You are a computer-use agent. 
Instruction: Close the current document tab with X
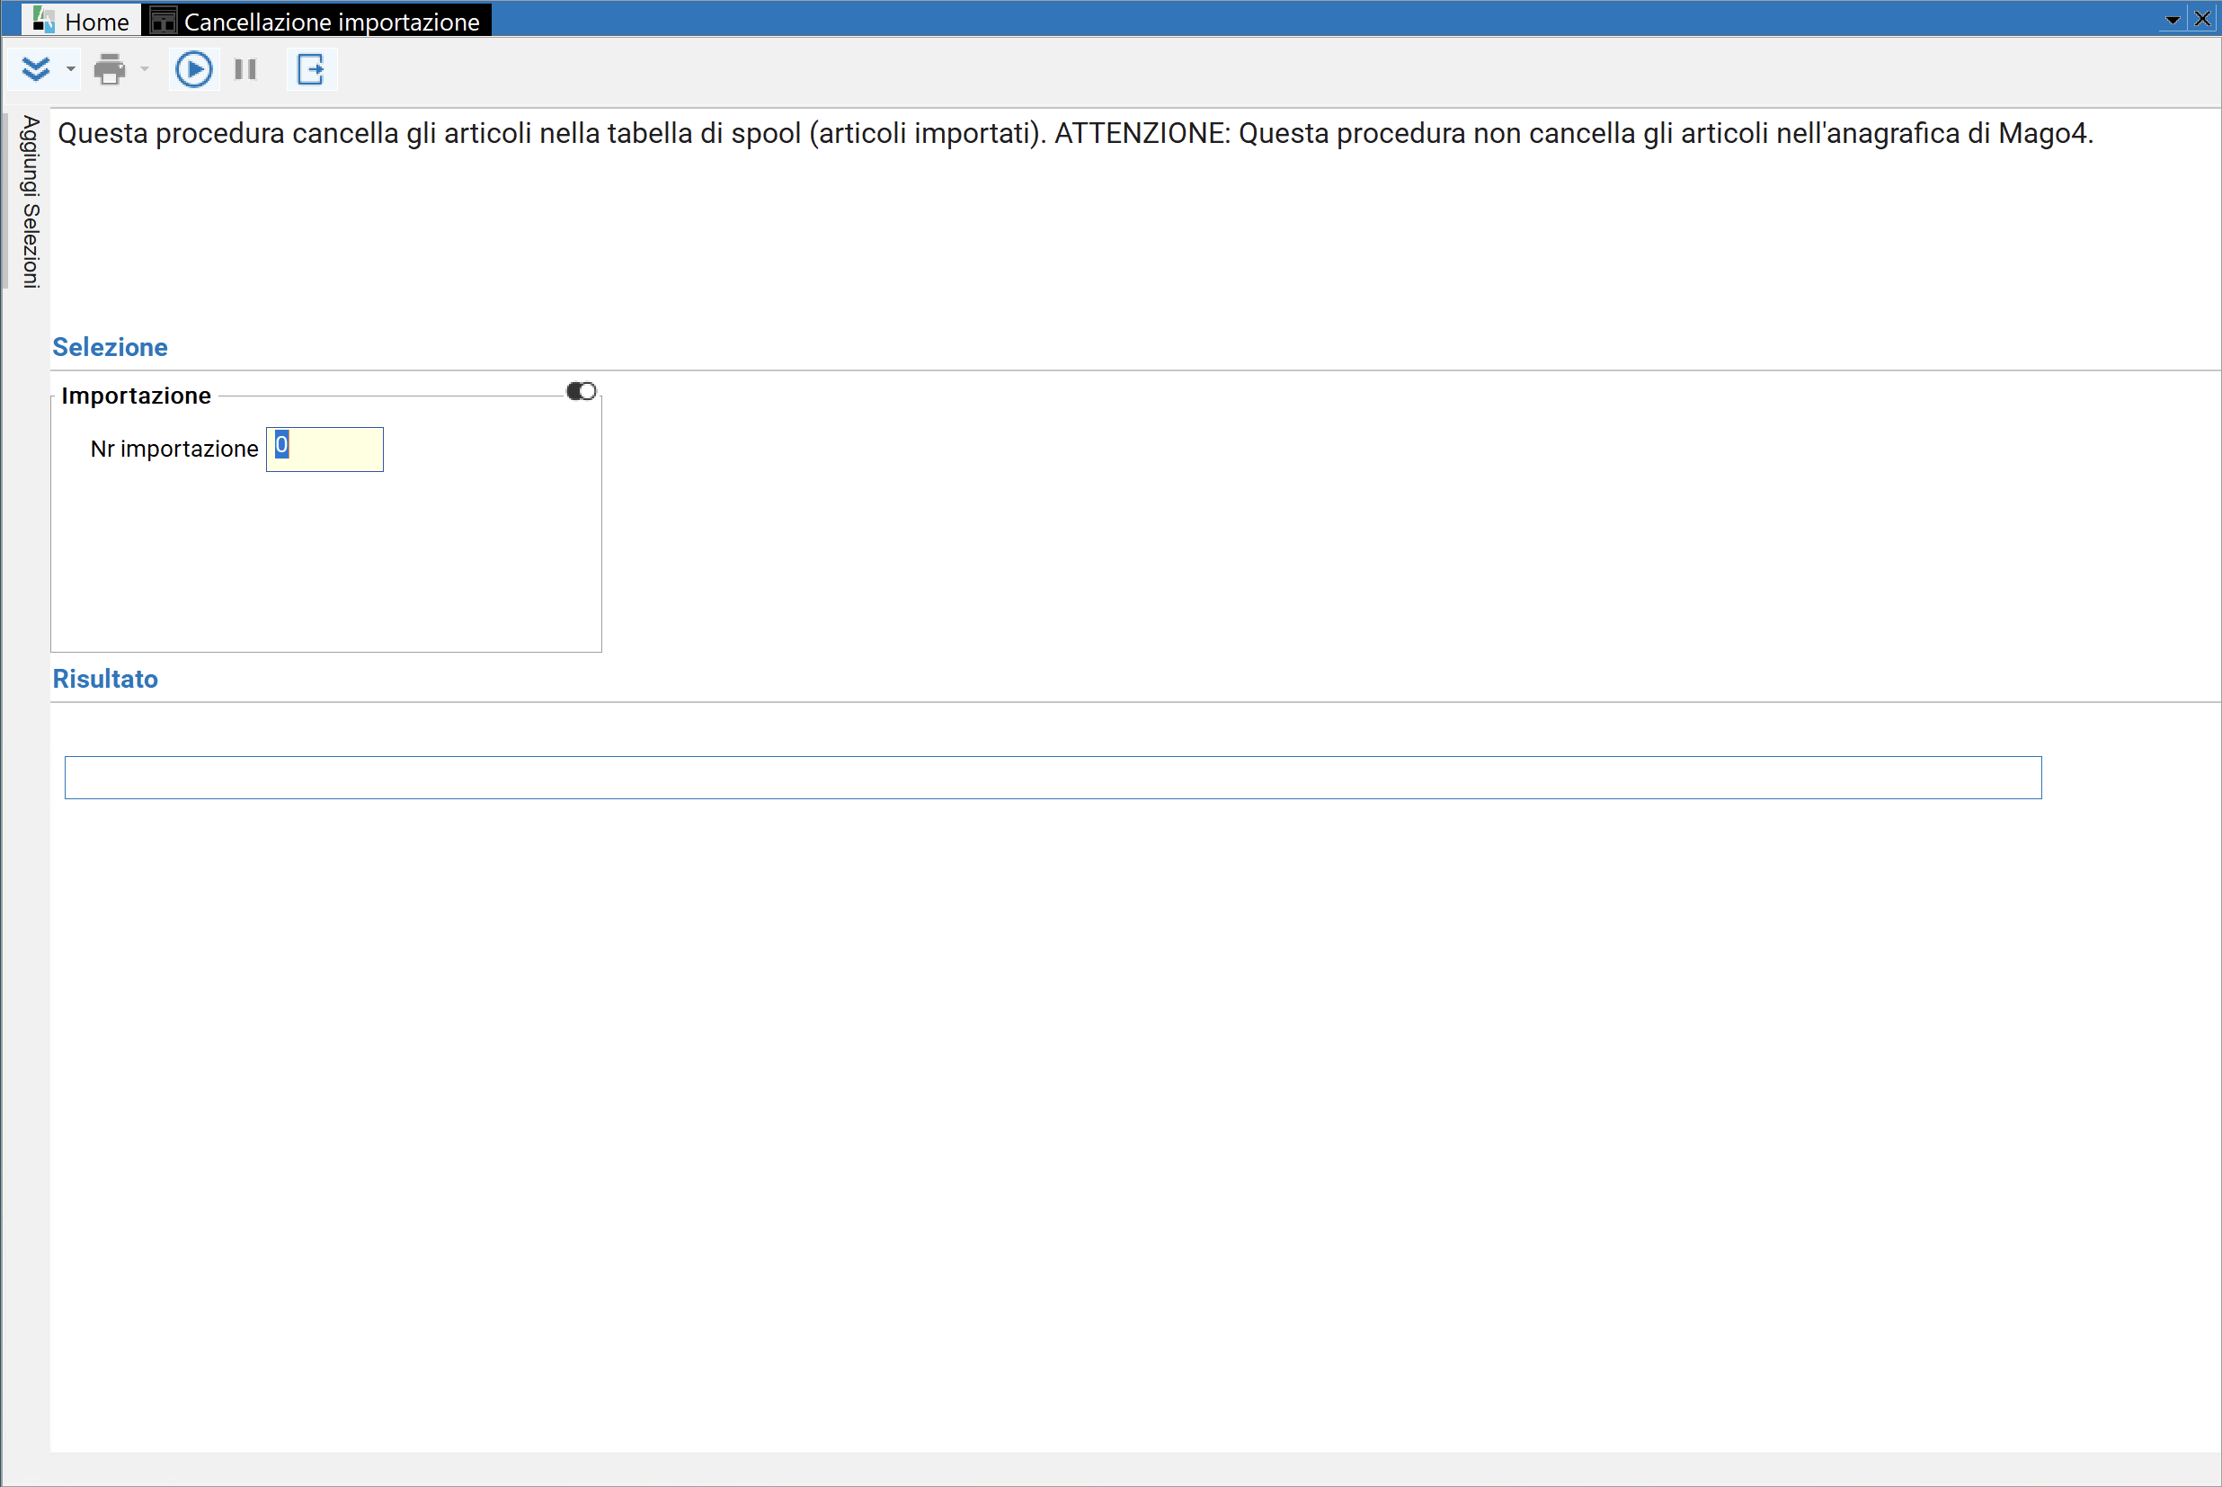click(2202, 18)
